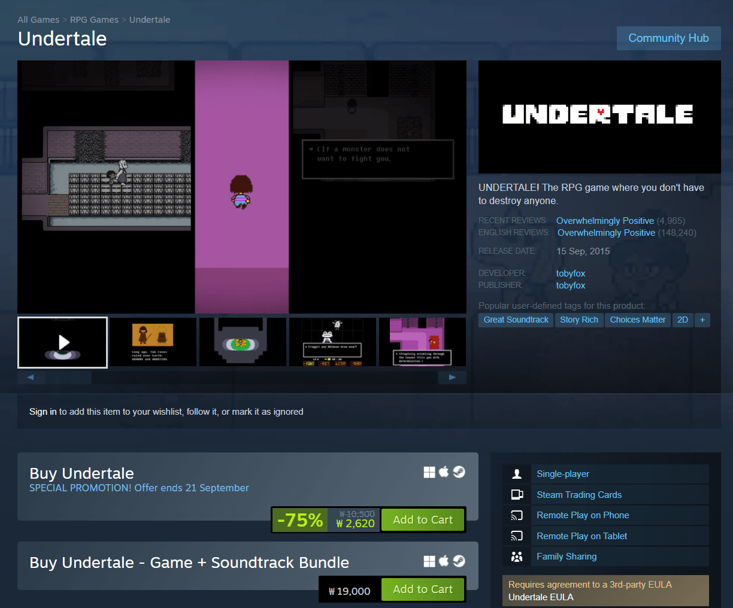Select the intro story screenshot thumbnail
The width and height of the screenshot is (733, 608).
(x=153, y=342)
